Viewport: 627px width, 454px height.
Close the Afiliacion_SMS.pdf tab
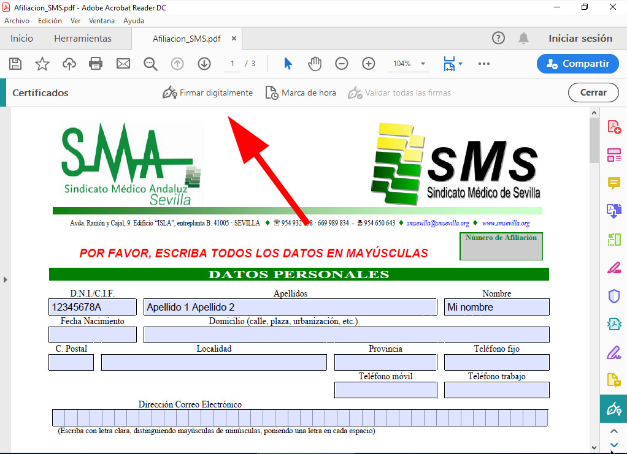click(234, 39)
